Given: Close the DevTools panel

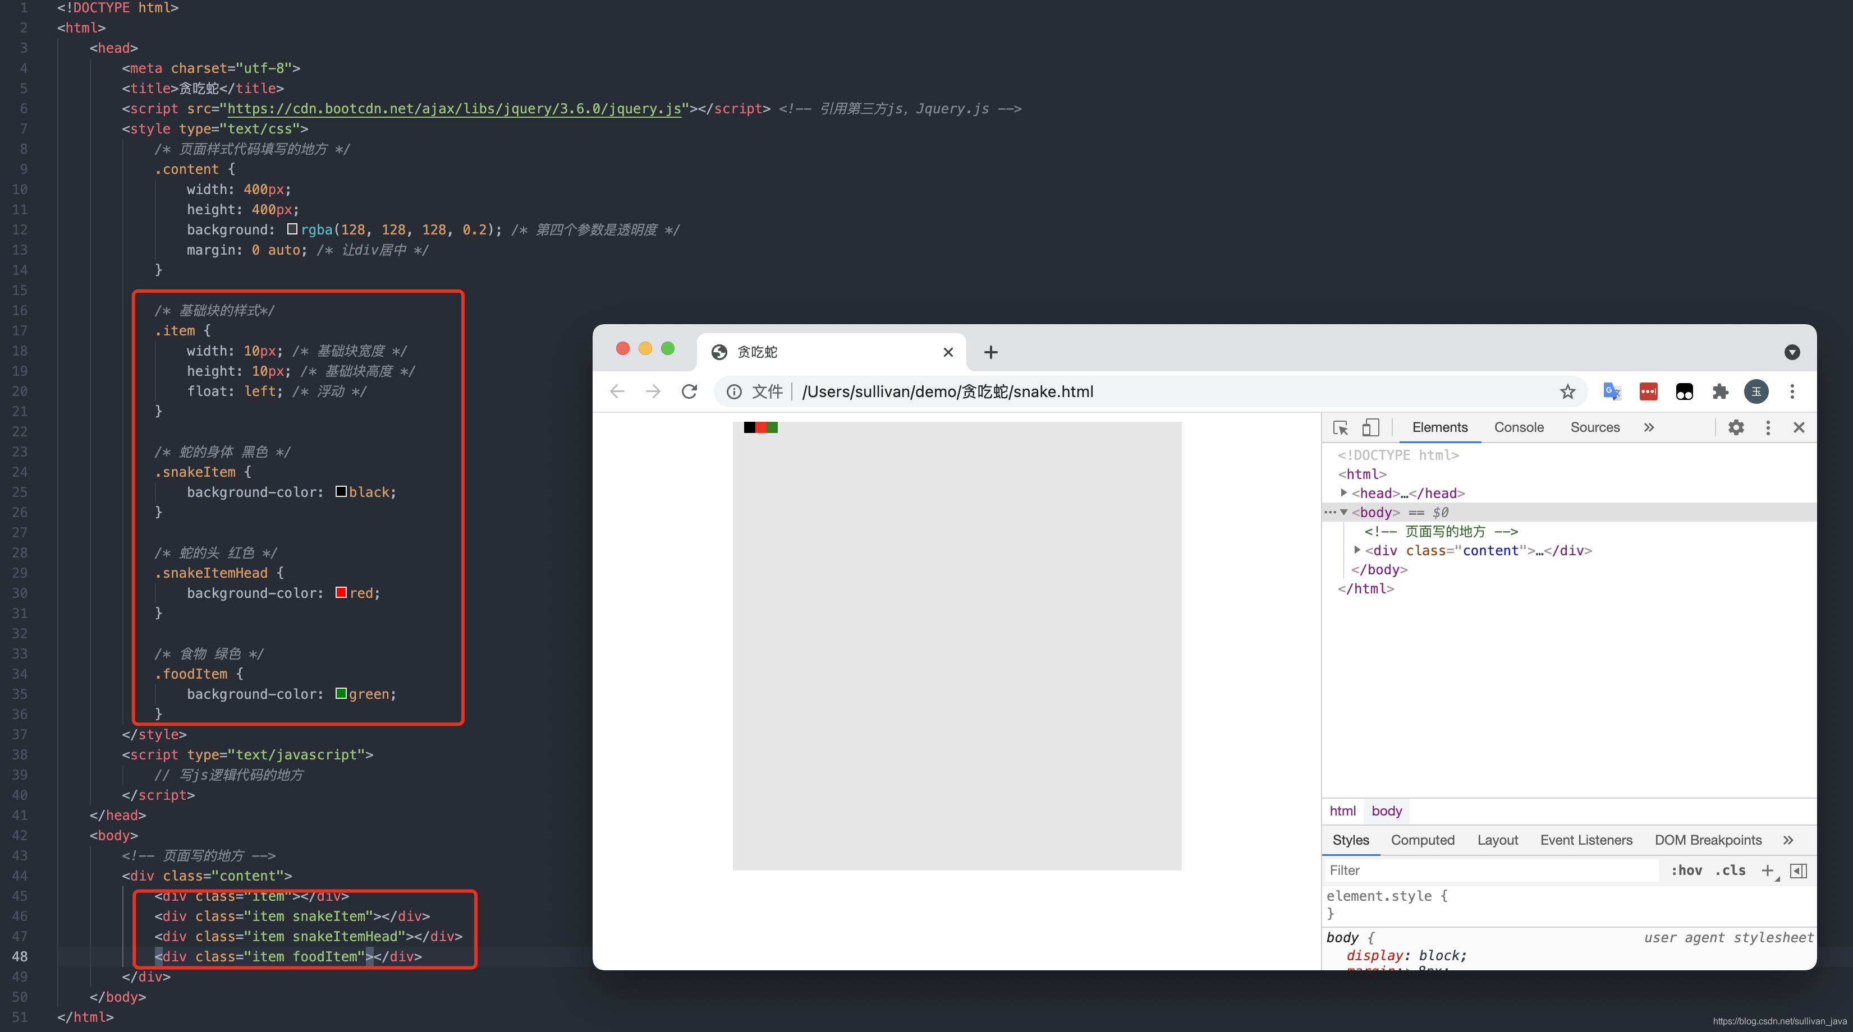Looking at the screenshot, I should point(1799,428).
